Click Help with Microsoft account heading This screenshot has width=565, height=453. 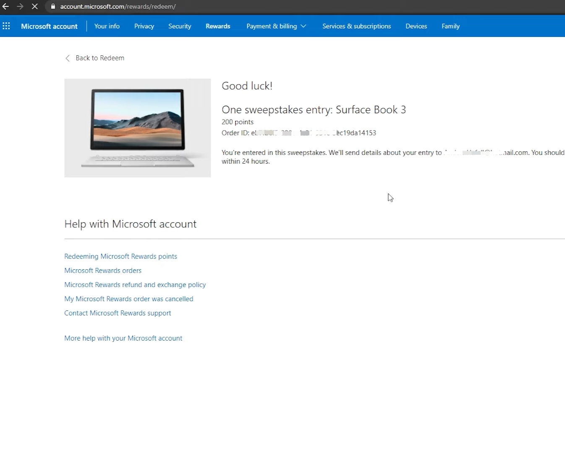(130, 224)
